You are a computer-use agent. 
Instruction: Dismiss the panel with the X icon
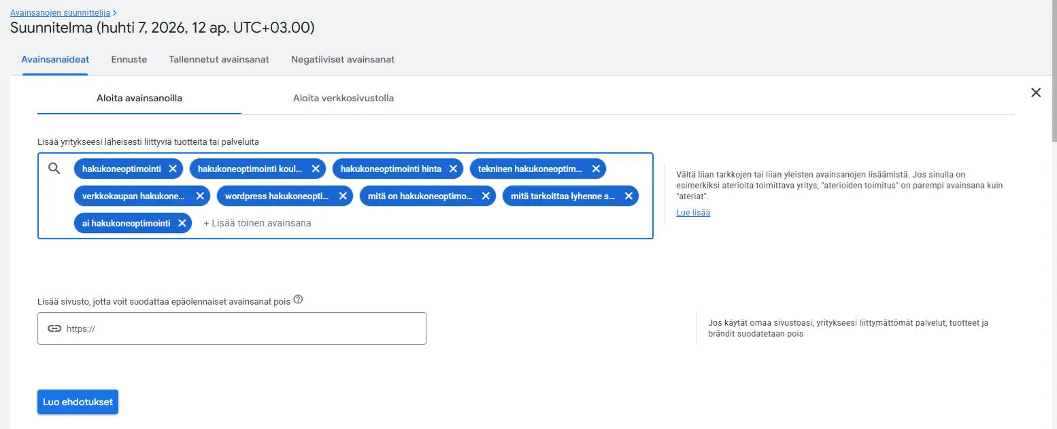[x=1036, y=92]
